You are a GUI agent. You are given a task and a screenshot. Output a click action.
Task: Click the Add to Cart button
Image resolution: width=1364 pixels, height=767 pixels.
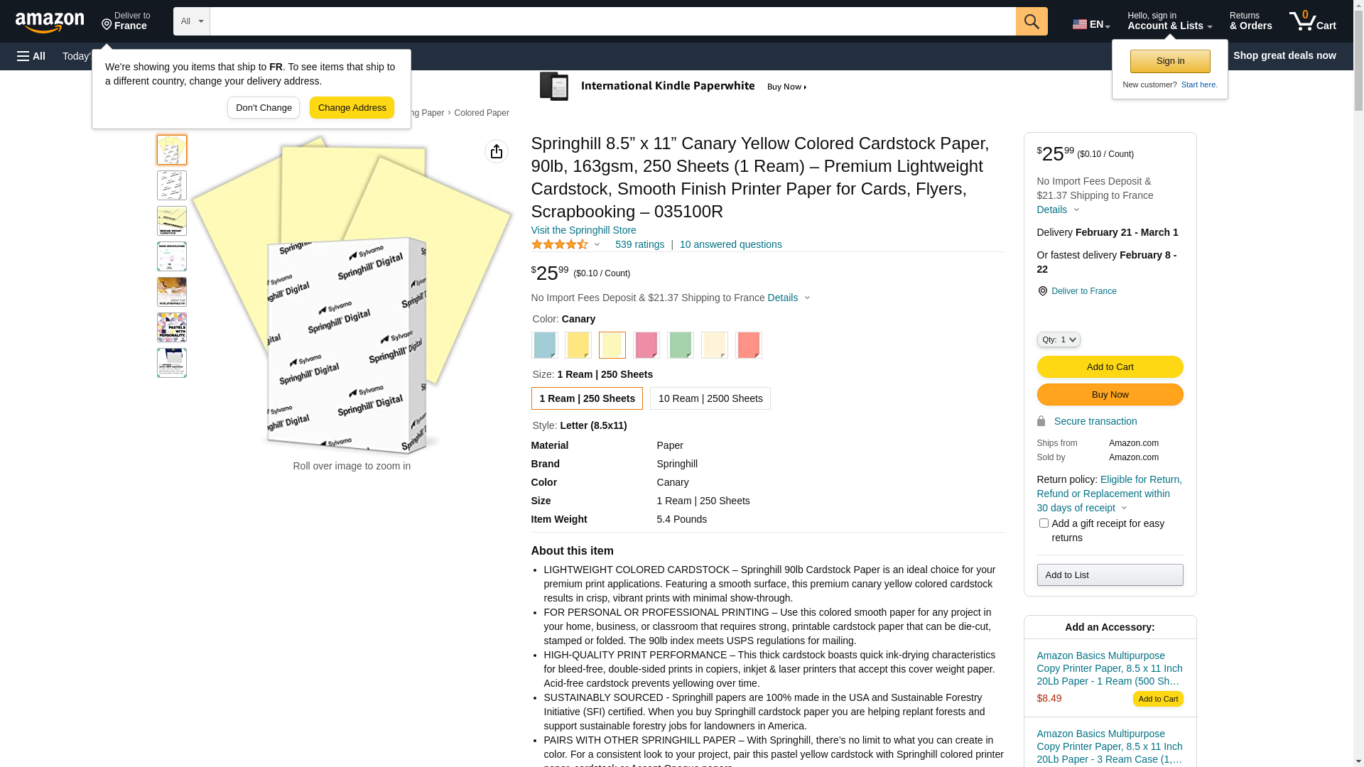[1110, 367]
